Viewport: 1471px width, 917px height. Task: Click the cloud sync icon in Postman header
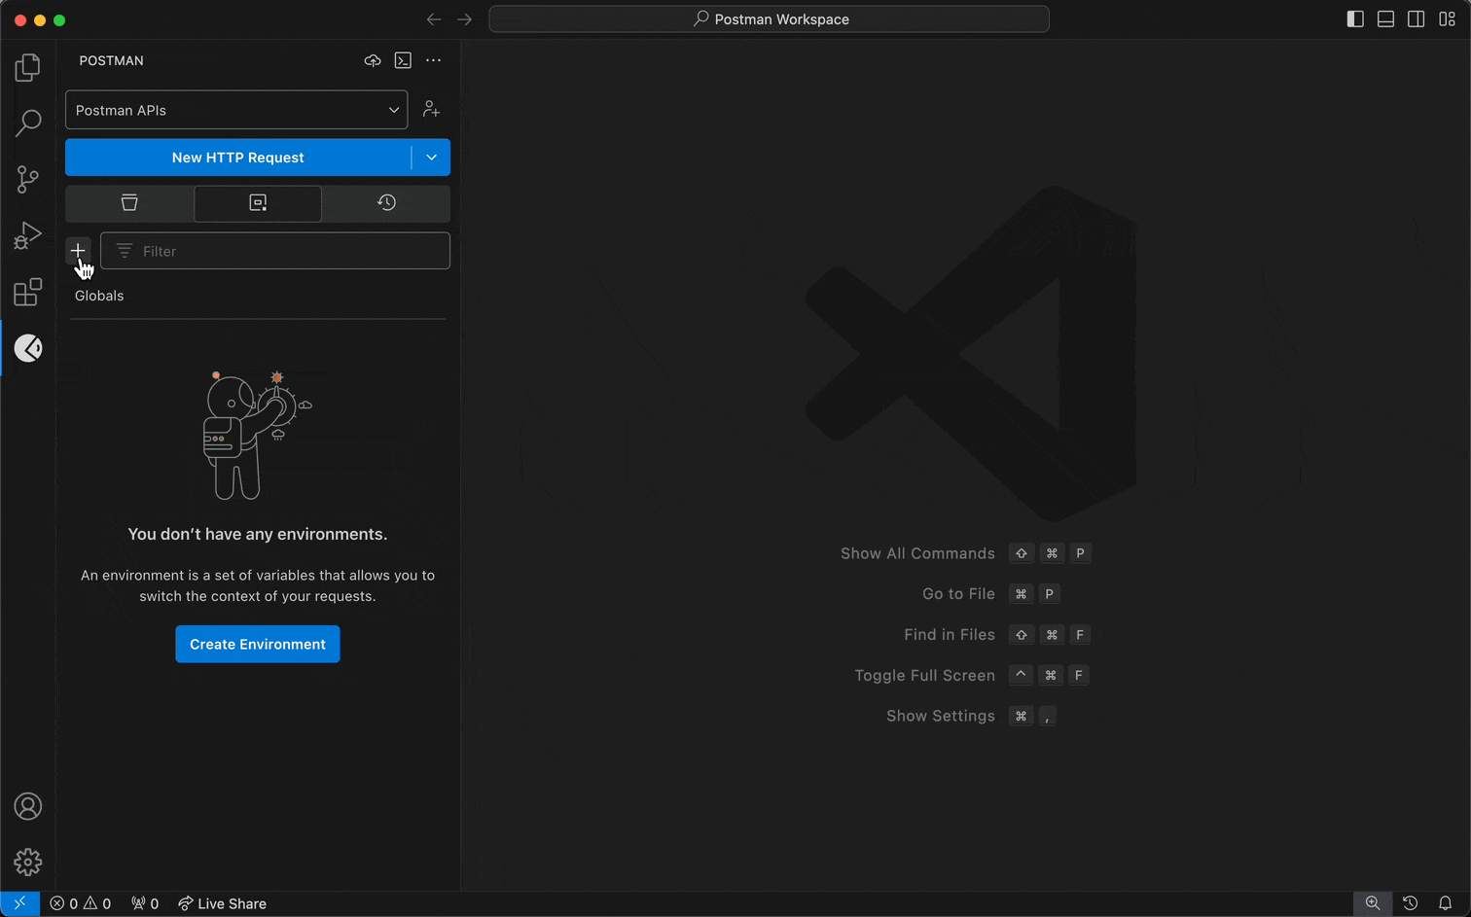click(x=373, y=60)
